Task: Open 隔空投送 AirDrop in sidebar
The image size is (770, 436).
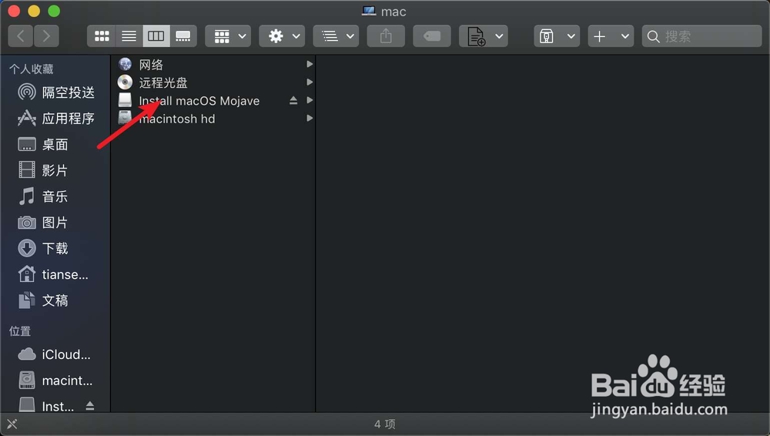Action: (x=56, y=92)
